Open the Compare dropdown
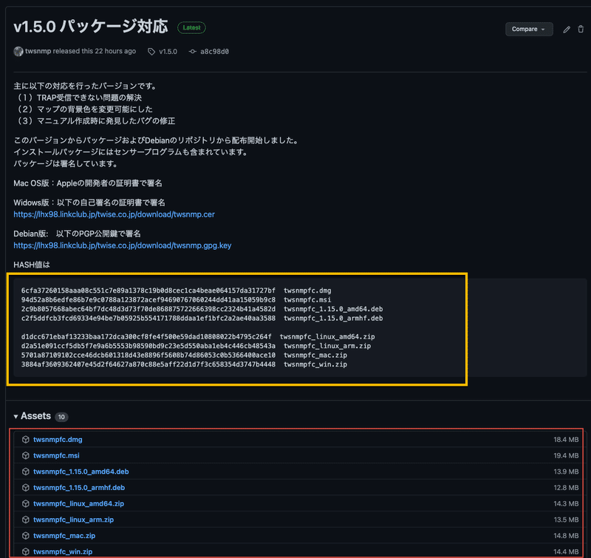This screenshot has width=591, height=558. tap(529, 29)
